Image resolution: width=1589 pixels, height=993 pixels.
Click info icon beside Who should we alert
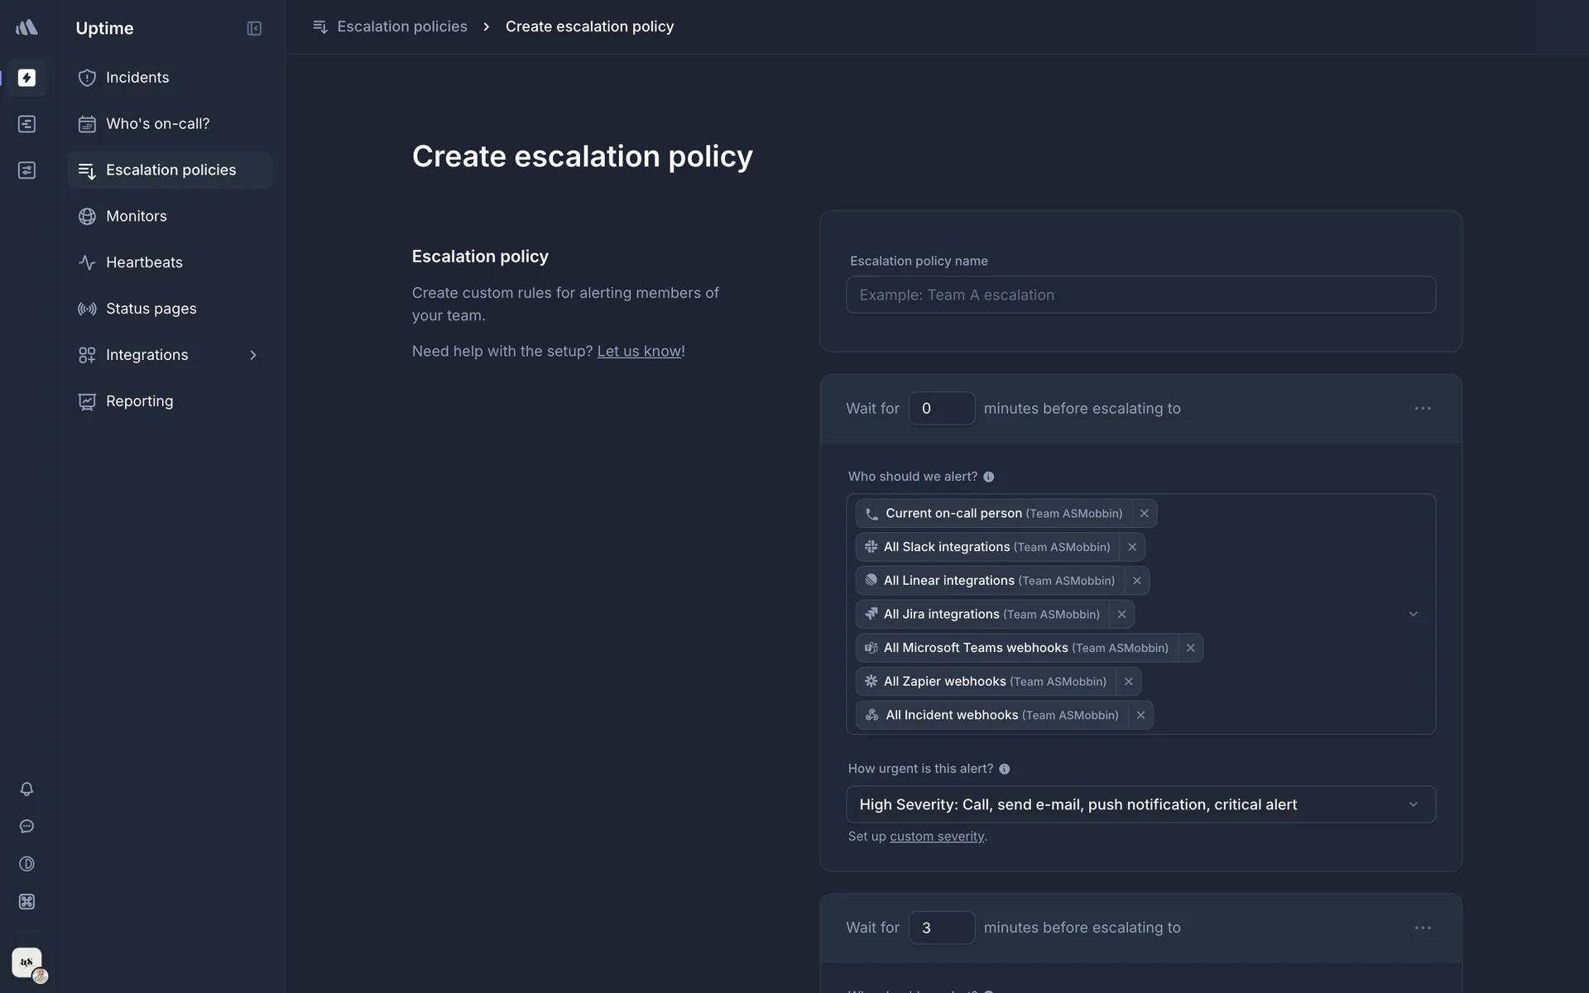988,477
